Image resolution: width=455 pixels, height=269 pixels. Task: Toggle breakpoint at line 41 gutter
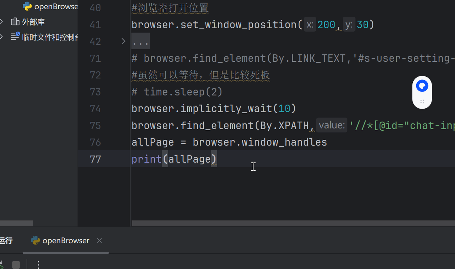95,25
